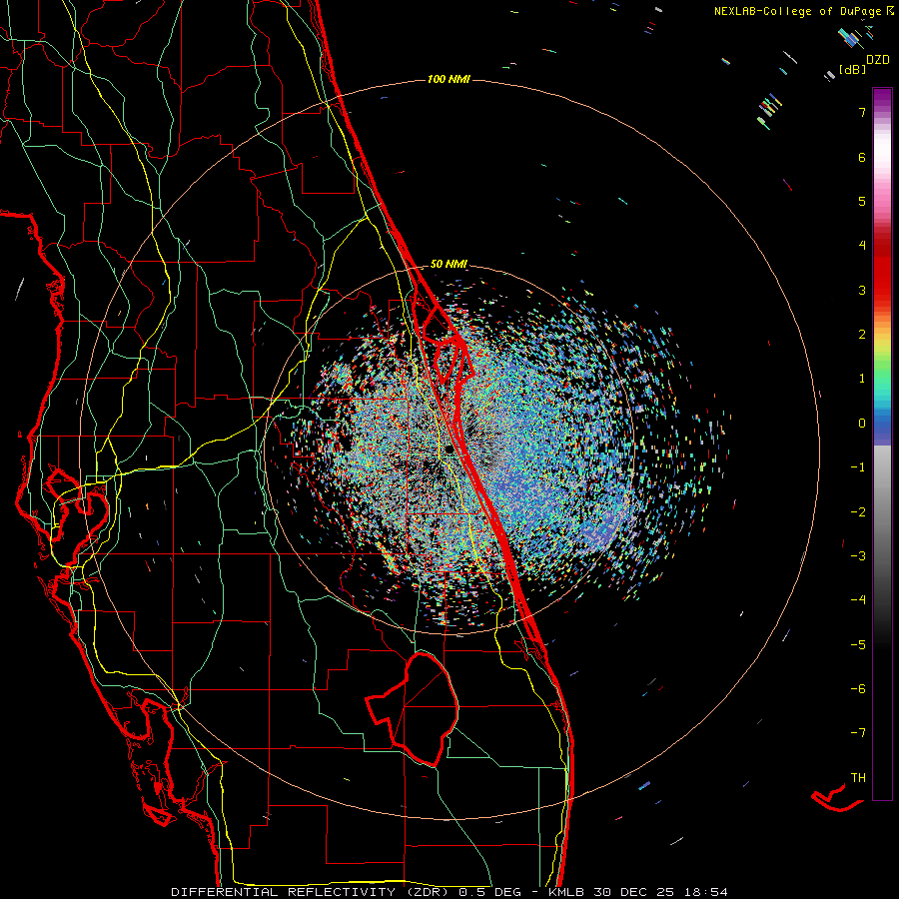Click the 6 value on the scale
Screen dimensions: 899x899
(x=862, y=157)
